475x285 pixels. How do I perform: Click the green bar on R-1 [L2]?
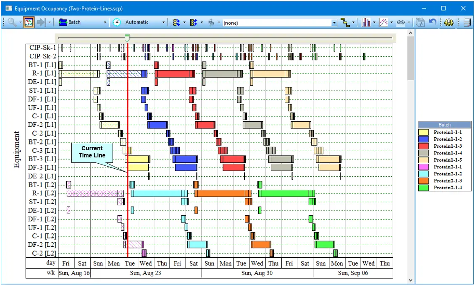tap(286, 193)
